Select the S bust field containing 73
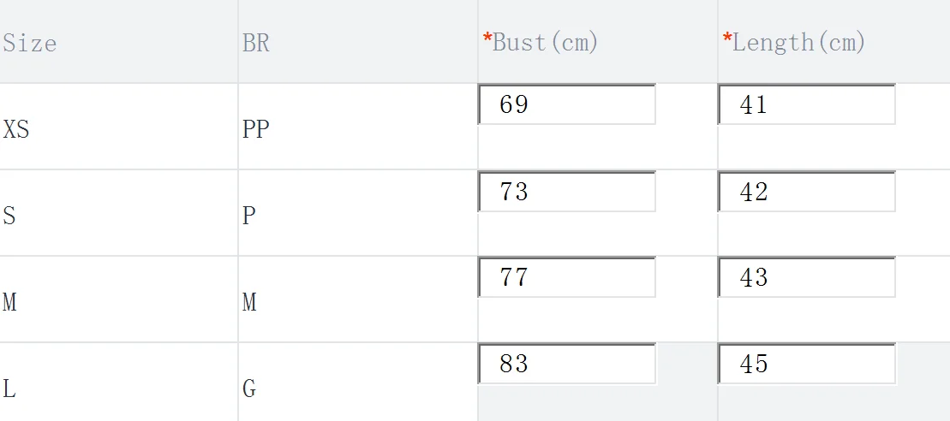This screenshot has width=950, height=421. coord(566,192)
